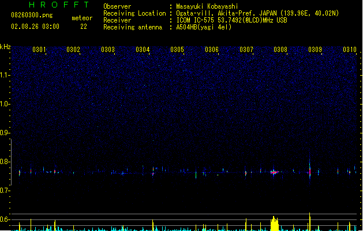The image size is (363, 231).
Task: Click the 0.9 kHz axis label
Action: pyautogui.click(x=5, y=133)
